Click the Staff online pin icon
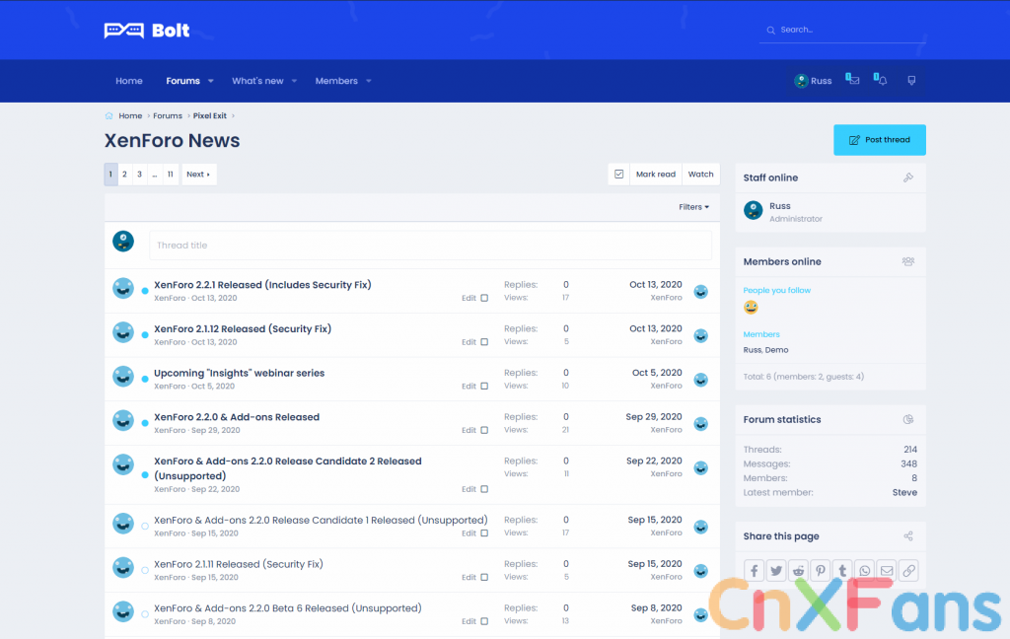This screenshot has height=639, width=1010. click(x=908, y=177)
